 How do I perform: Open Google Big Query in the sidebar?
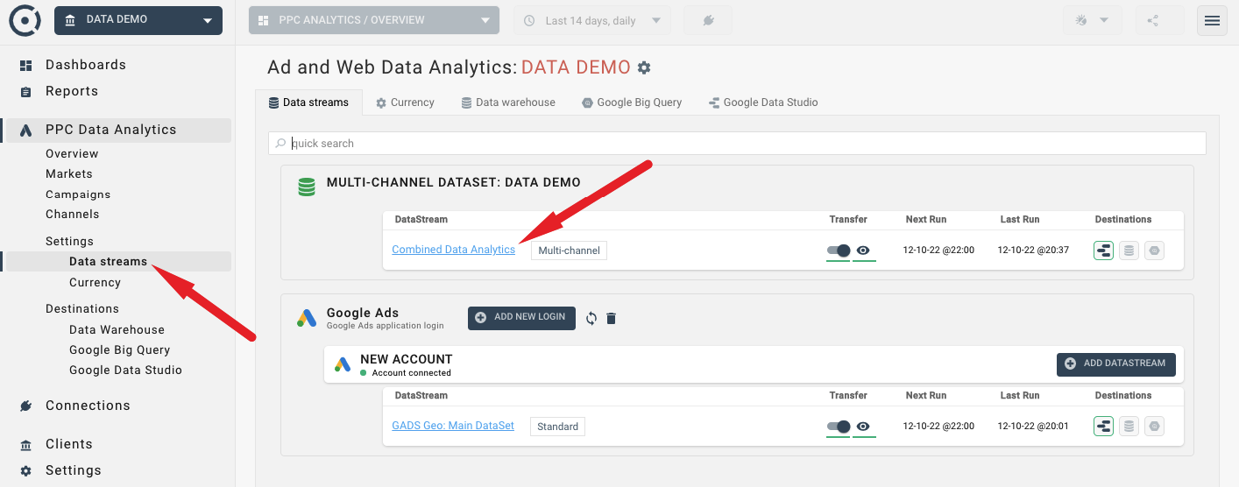(120, 349)
